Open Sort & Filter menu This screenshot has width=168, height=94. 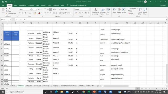tap(140, 11)
